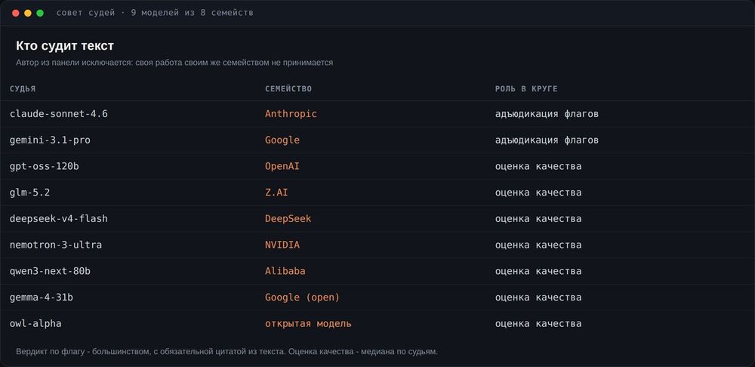Click the window title 'совет судей'
This screenshot has width=755, height=367.
tap(86, 13)
